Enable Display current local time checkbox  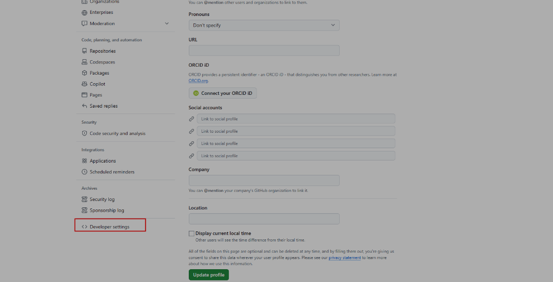[x=191, y=233]
